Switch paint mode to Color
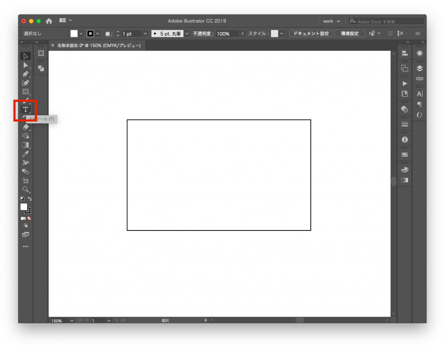This screenshot has width=447, height=345. point(22,218)
